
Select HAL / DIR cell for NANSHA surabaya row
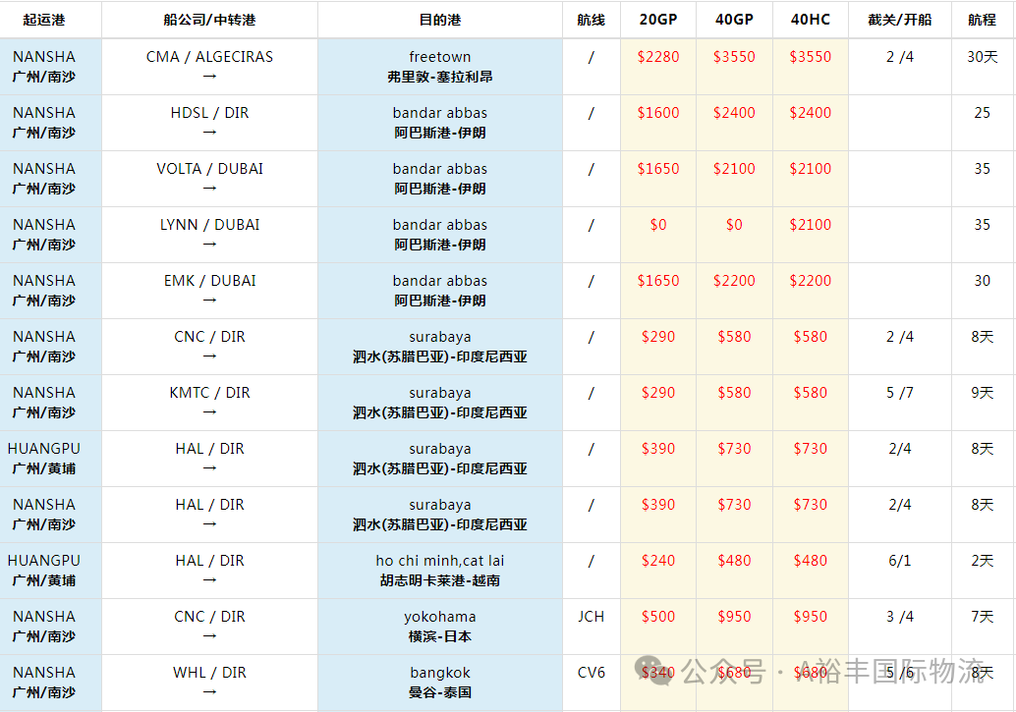pyautogui.click(x=209, y=514)
